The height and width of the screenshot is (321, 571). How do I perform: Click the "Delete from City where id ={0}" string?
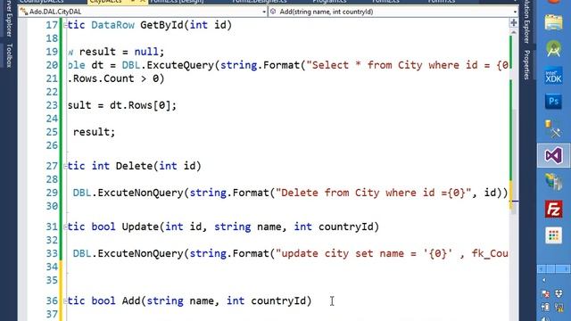[373, 193]
